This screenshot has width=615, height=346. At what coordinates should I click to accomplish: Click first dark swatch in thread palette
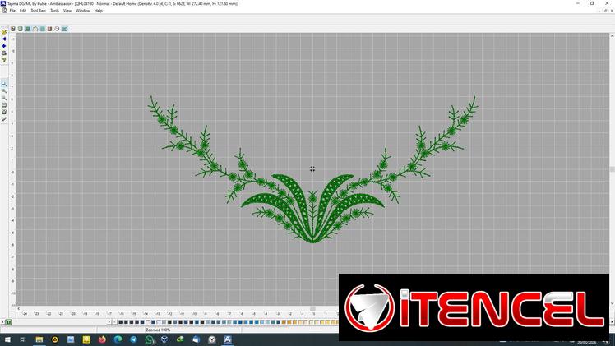[x=121, y=322]
